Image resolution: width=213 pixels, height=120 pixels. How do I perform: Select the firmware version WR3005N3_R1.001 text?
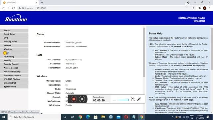click(74, 42)
